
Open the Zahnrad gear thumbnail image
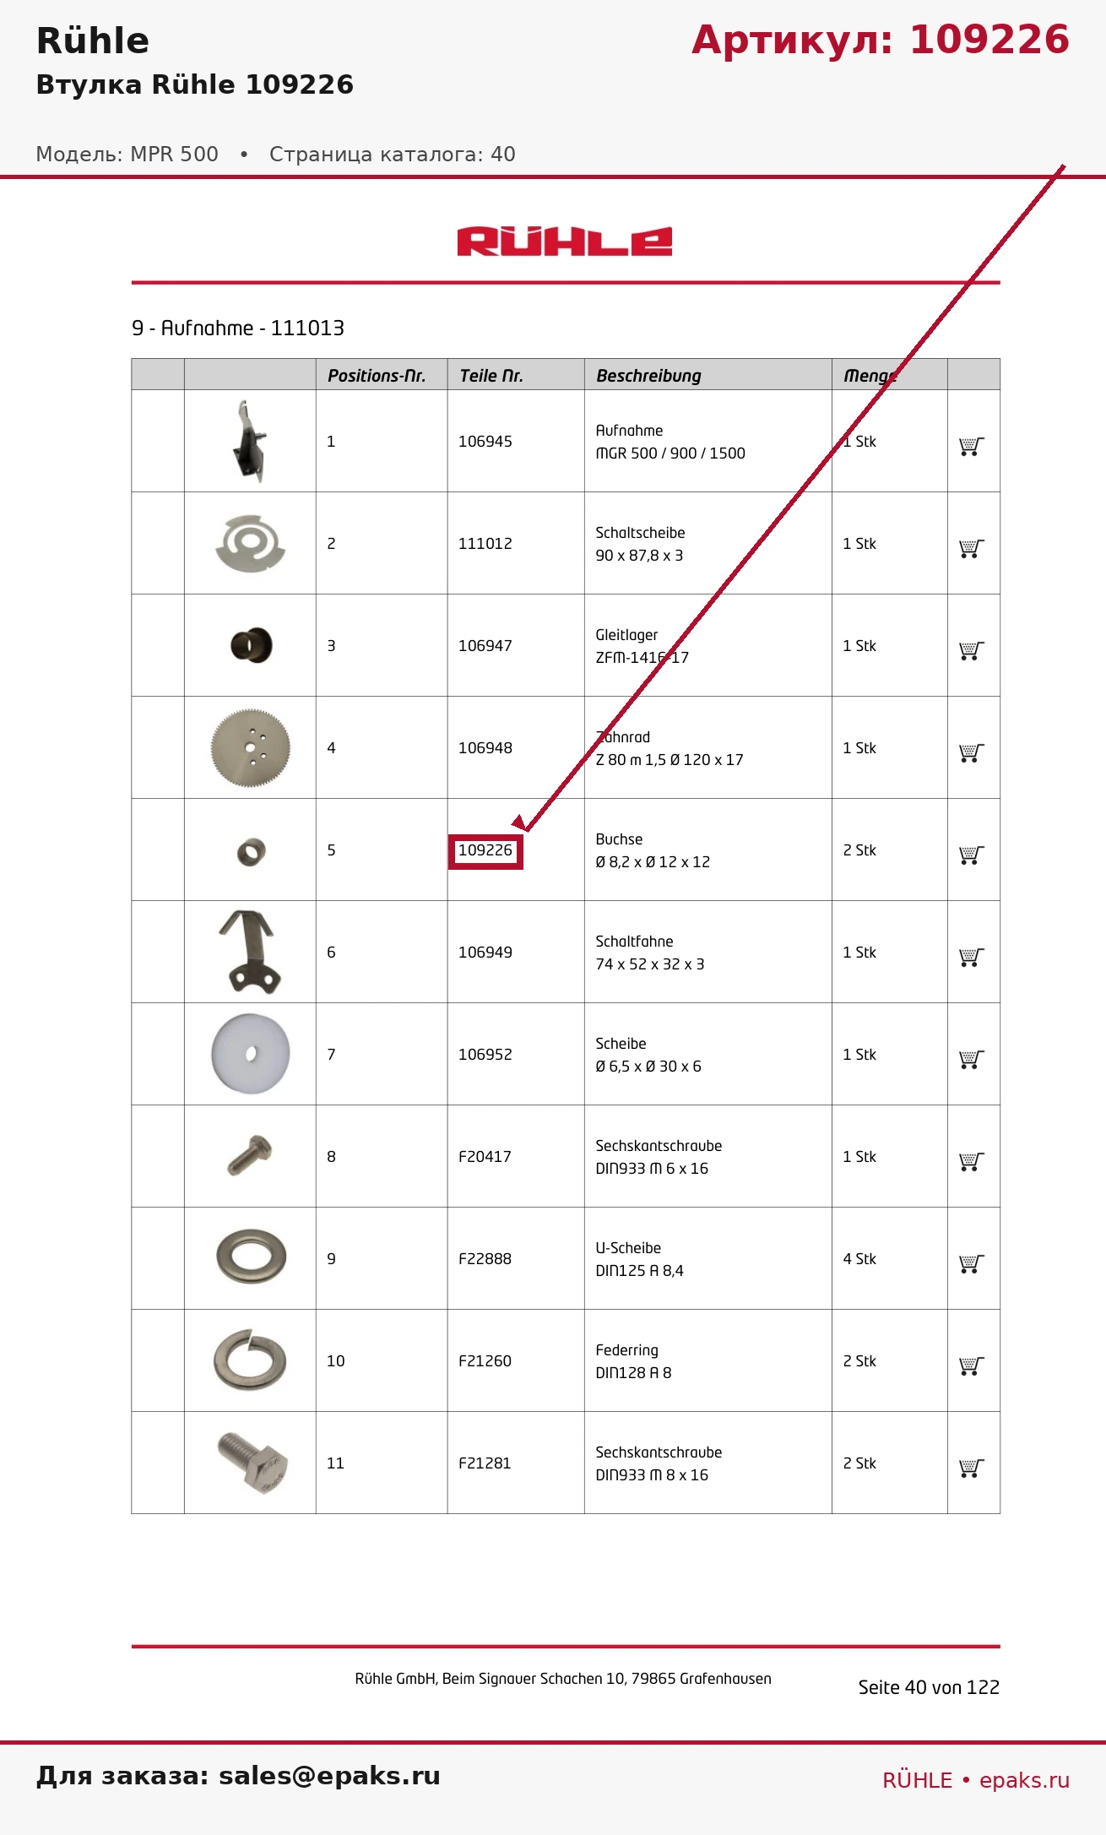tap(251, 748)
